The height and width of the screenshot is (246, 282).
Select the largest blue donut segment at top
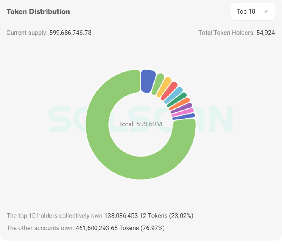click(x=147, y=80)
